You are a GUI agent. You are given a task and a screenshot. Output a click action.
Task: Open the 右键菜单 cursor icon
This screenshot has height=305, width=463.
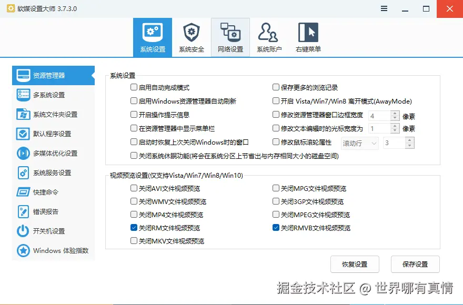tap(308, 33)
